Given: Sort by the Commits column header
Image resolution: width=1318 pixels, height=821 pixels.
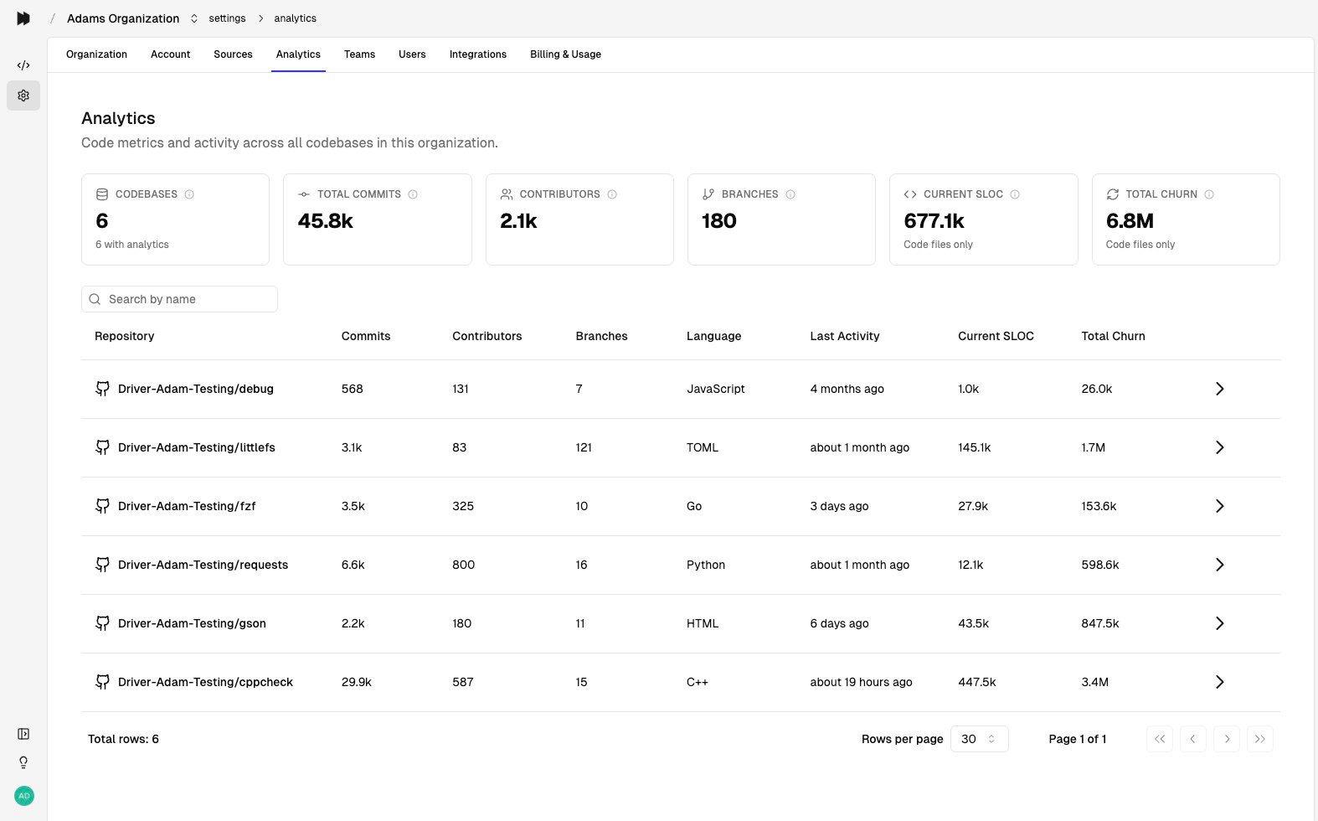Looking at the screenshot, I should tap(366, 336).
